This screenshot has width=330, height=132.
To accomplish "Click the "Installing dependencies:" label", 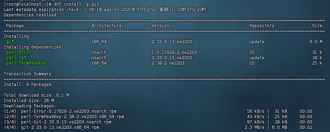I will click(33, 47).
